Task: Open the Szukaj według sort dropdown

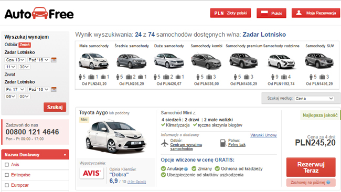Action: (x=314, y=99)
